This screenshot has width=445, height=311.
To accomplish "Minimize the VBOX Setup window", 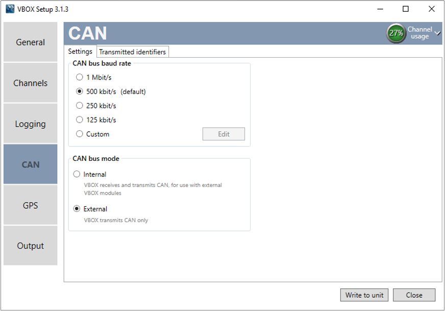I will click(380, 9).
